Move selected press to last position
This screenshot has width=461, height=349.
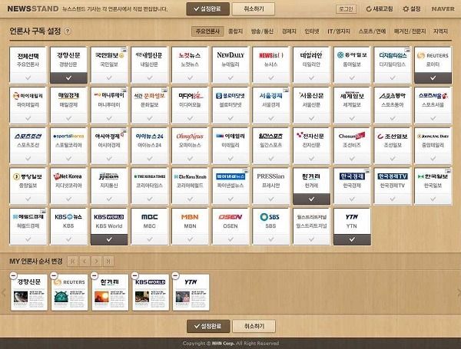(x=108, y=261)
